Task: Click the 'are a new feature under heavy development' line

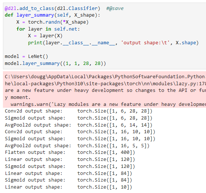Action: (x=105, y=90)
